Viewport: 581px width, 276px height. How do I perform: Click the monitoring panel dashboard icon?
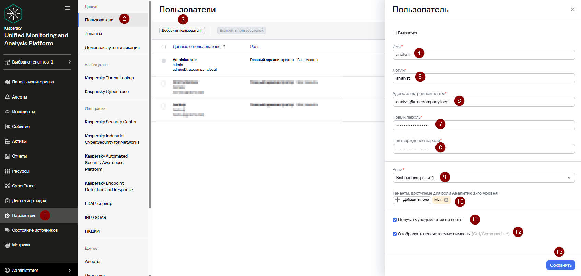[x=7, y=82]
